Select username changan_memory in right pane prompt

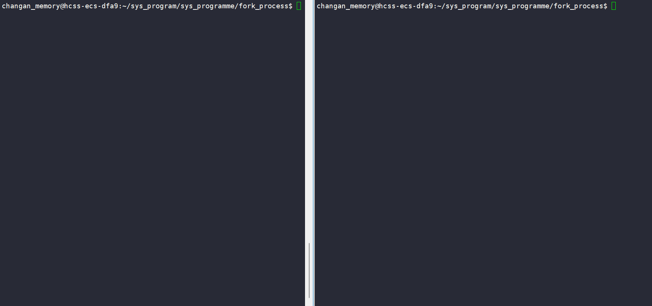point(346,6)
